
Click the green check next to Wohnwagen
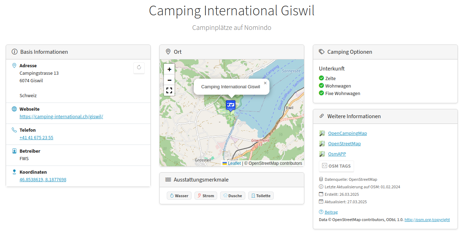(x=321, y=86)
